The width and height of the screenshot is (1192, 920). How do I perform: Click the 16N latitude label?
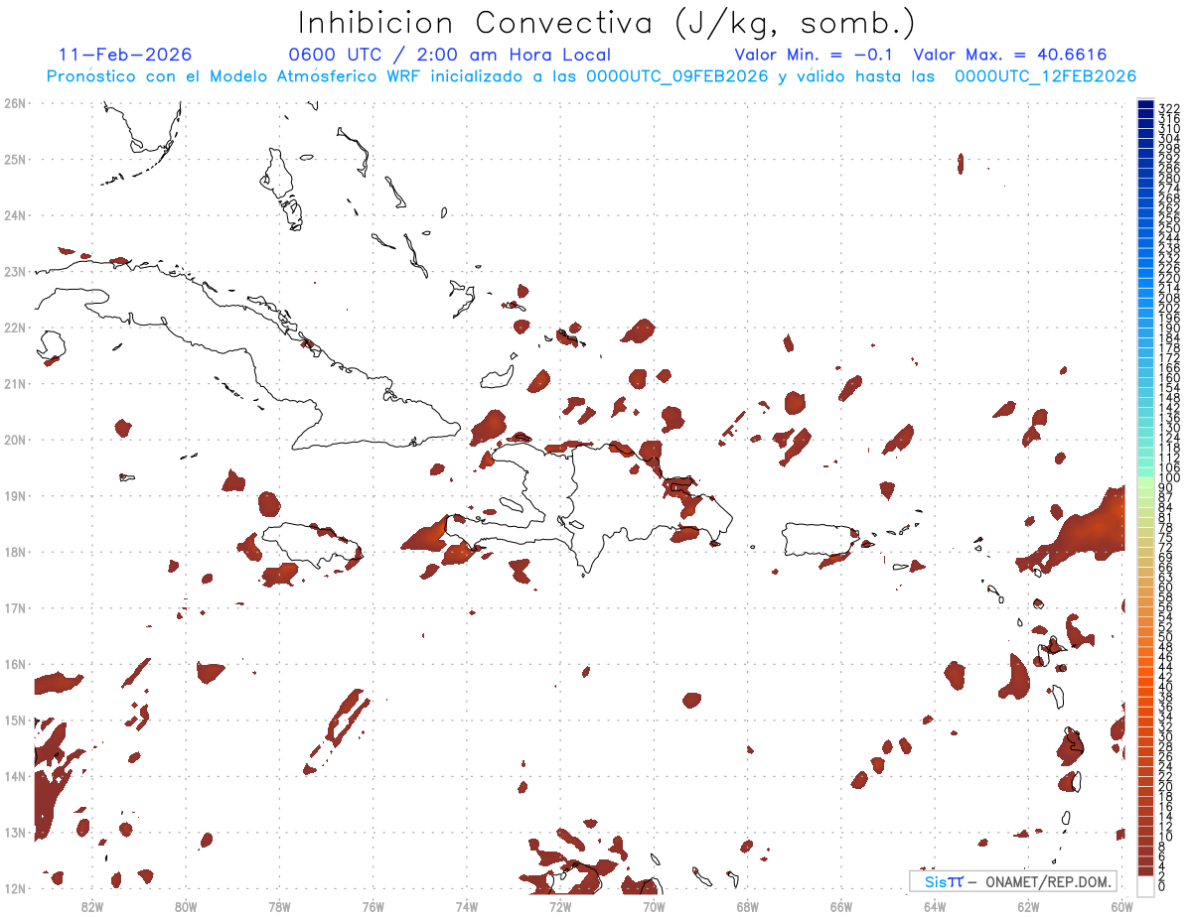[x=14, y=664]
